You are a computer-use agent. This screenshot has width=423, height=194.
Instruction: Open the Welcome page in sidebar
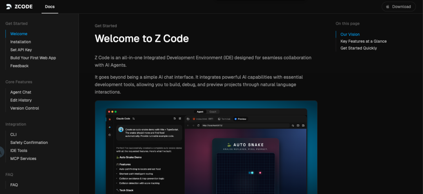19,34
